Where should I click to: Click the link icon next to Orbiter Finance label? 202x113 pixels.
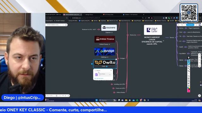[x=110, y=44]
